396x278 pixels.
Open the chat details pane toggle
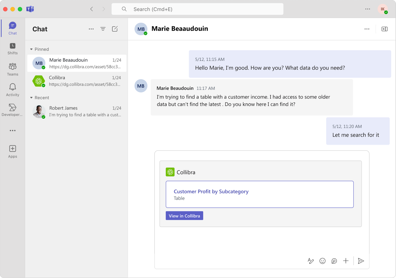(x=384, y=29)
